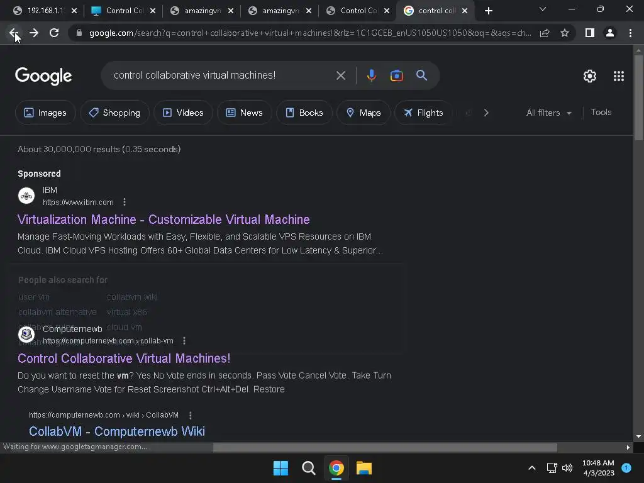Bookmark this page with the star icon
644x483 pixels.
[x=565, y=33]
